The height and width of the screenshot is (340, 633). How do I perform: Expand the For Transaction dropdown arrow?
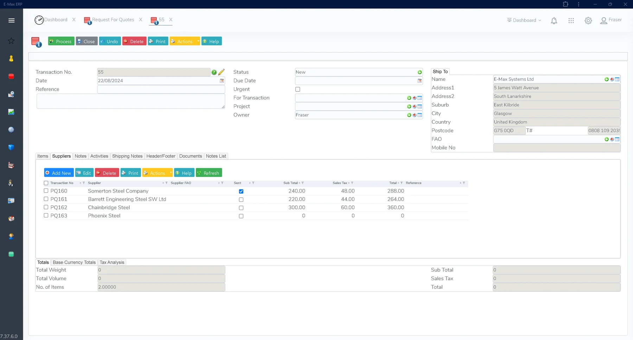coord(409,98)
